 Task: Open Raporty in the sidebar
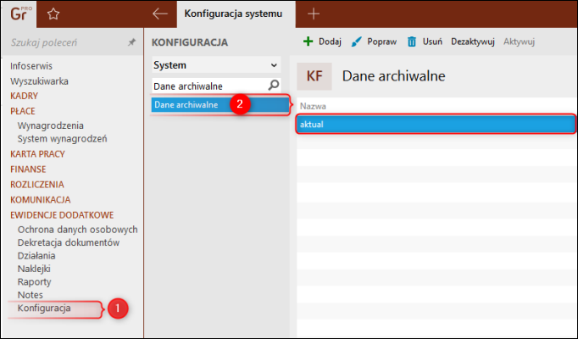coord(34,282)
